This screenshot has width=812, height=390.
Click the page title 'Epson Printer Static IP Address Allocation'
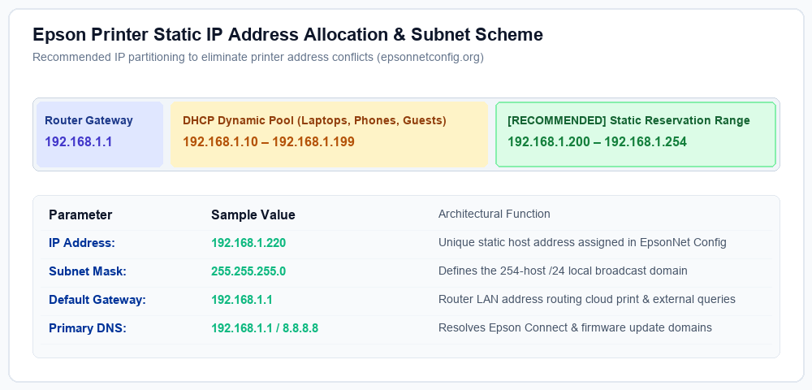point(287,35)
